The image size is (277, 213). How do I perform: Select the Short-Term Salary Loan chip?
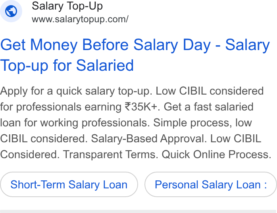(69, 184)
